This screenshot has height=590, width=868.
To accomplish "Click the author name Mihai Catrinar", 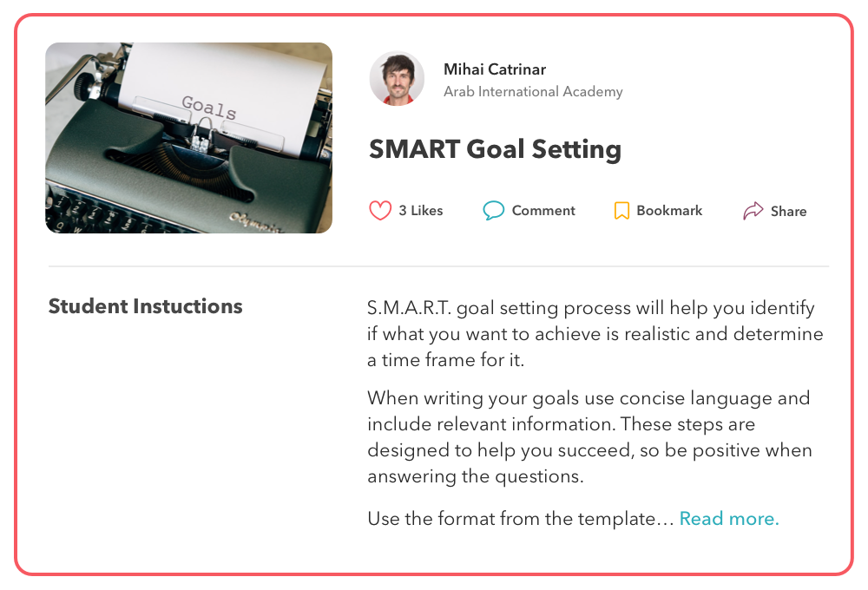I will (x=495, y=69).
